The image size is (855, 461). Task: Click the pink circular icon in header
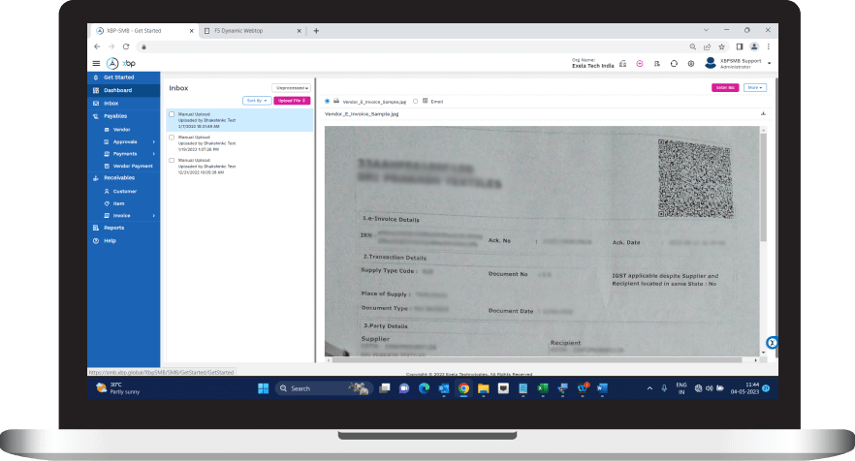640,64
